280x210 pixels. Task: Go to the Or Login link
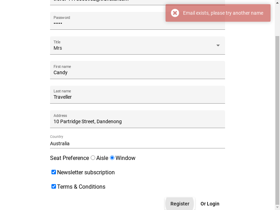point(210,204)
